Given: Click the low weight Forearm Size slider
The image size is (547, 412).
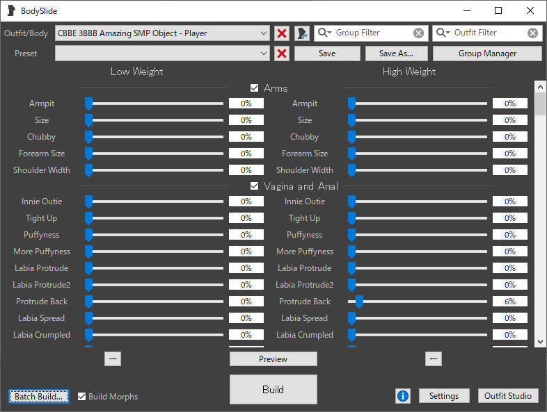Looking at the screenshot, I should [154, 154].
